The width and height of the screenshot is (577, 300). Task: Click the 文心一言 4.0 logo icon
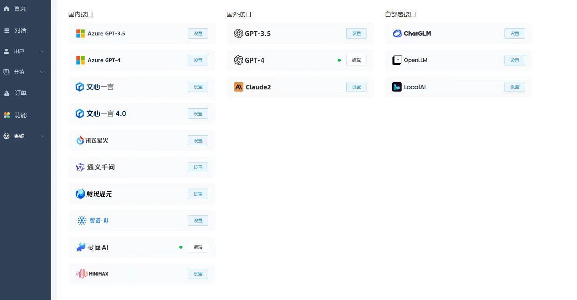click(80, 113)
